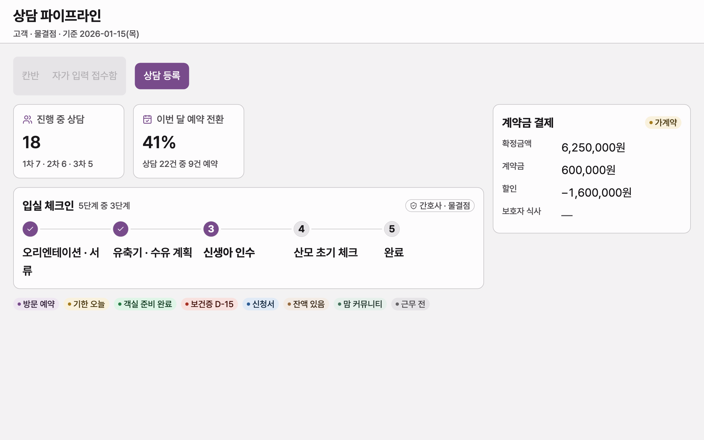Click the 고객 · 물결점 · 기준 2026-01-15(목) subtitle
Screen dimensions: 704x440
point(76,34)
